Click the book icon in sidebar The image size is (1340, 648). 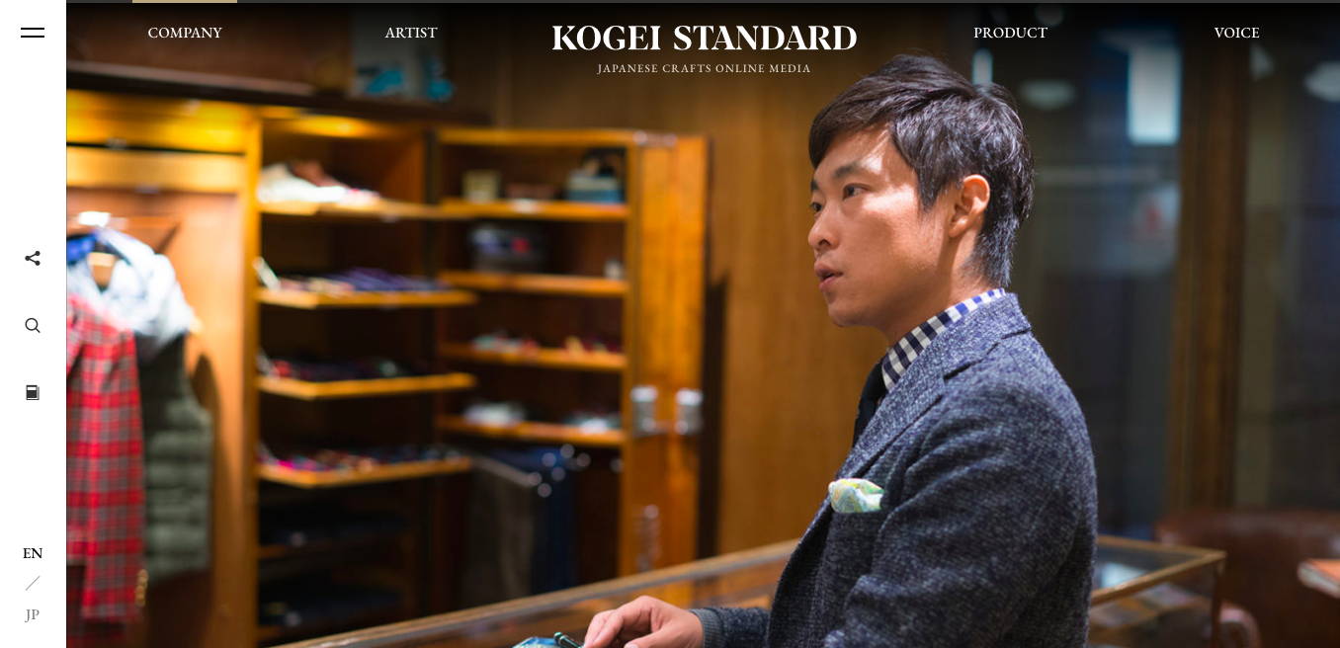click(33, 393)
